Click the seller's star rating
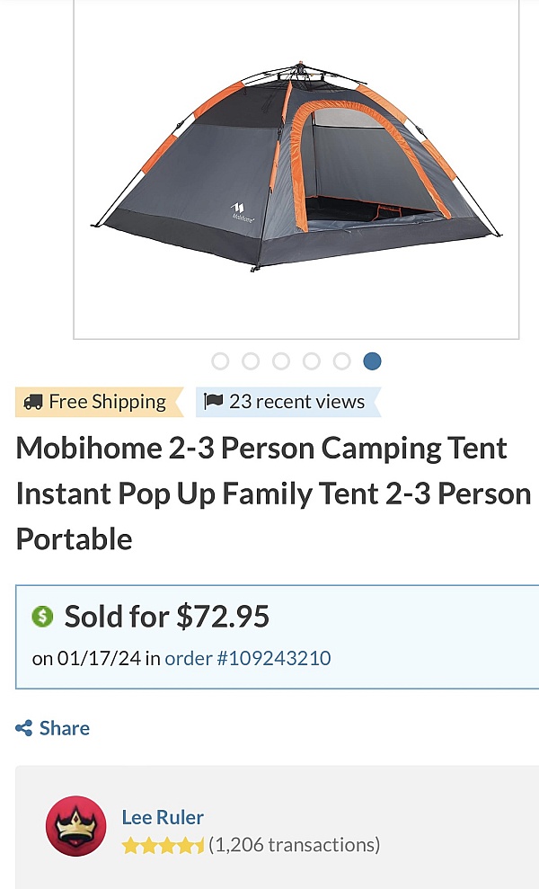This screenshot has width=539, height=889. [x=163, y=845]
